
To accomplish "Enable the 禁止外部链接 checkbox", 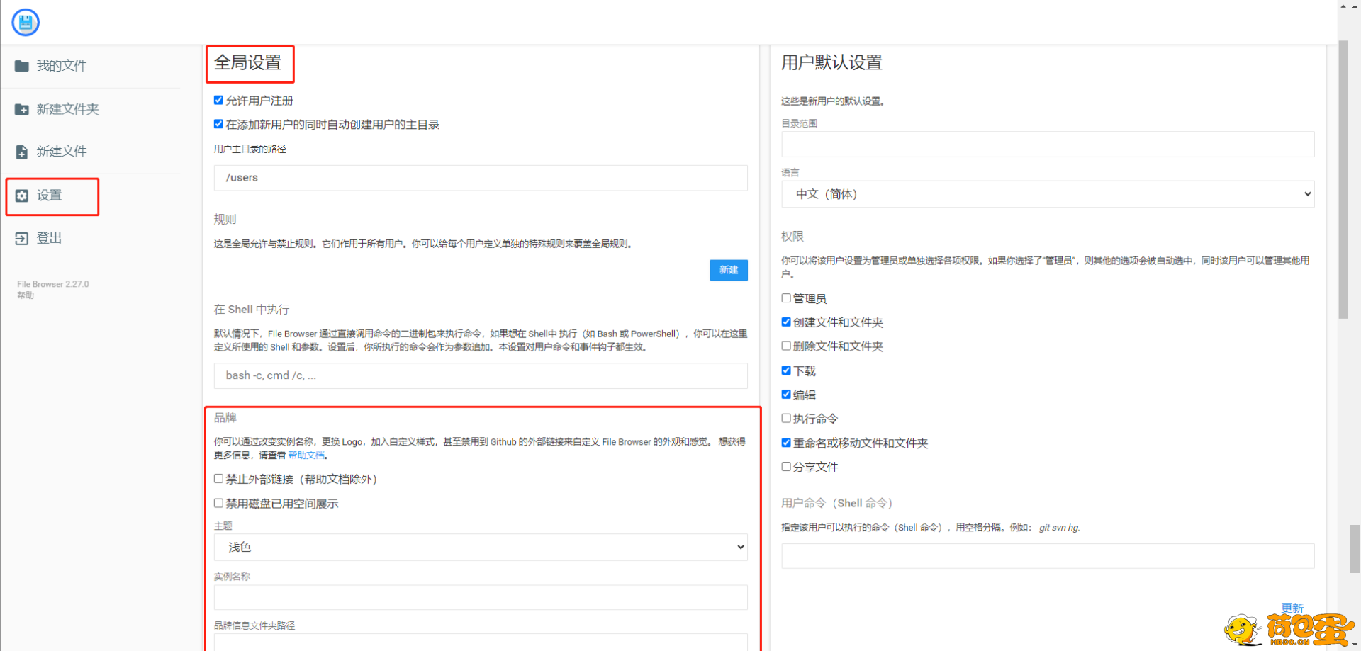I will point(218,479).
